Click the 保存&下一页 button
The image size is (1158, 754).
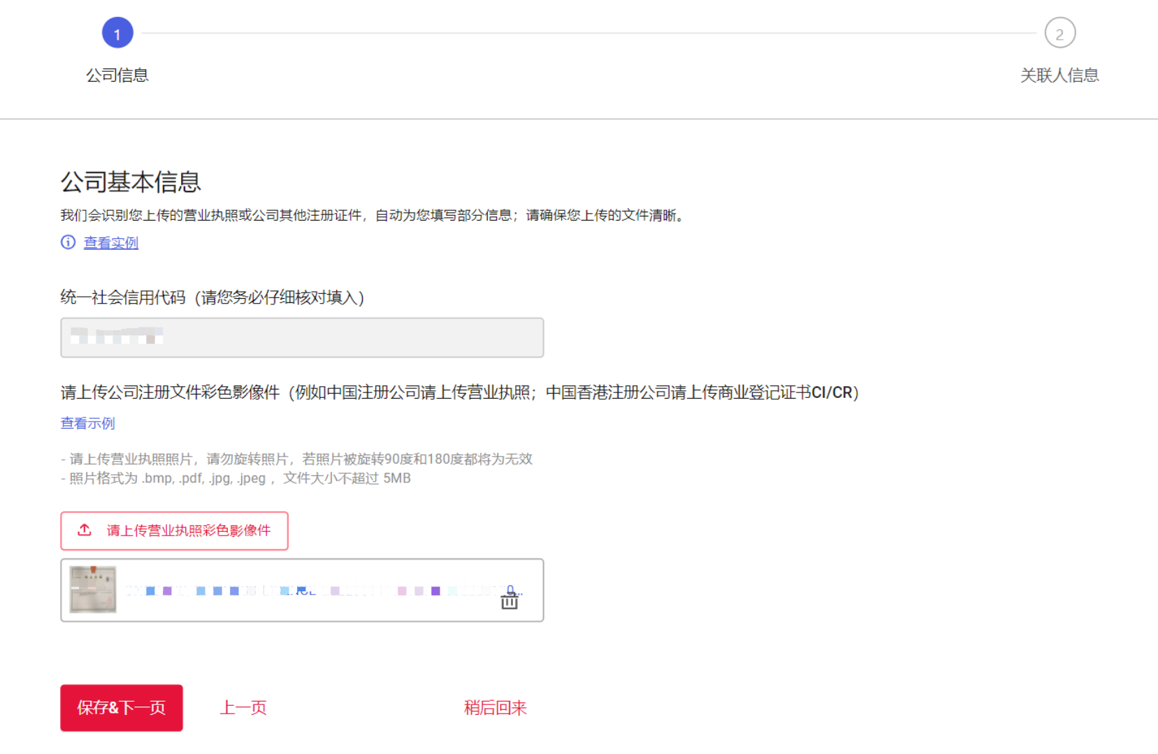122,708
